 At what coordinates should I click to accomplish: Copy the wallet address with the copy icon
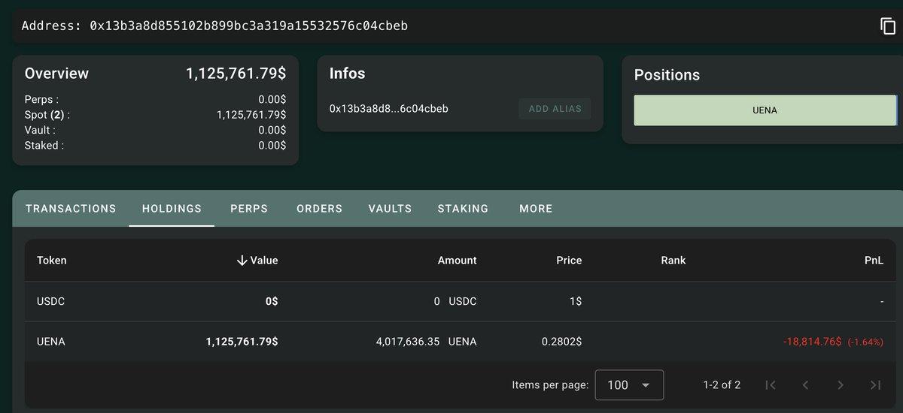coord(887,26)
